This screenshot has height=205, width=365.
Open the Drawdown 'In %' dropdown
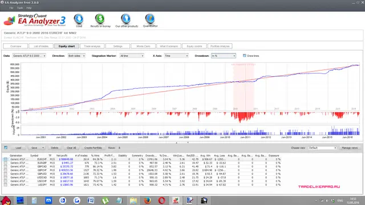click(x=224, y=56)
